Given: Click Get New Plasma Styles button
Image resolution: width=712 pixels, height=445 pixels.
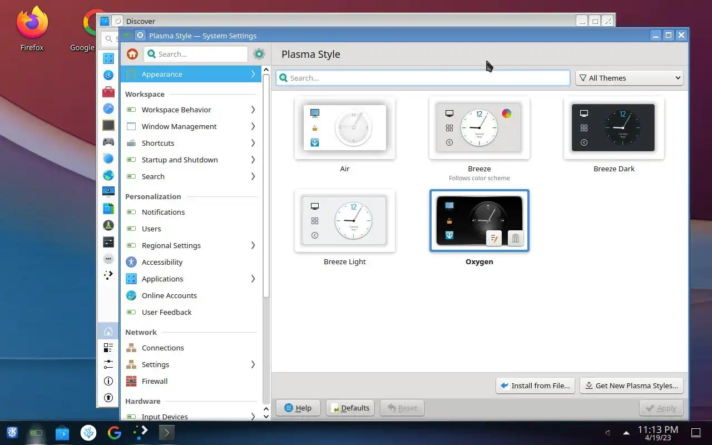Looking at the screenshot, I should pos(631,385).
